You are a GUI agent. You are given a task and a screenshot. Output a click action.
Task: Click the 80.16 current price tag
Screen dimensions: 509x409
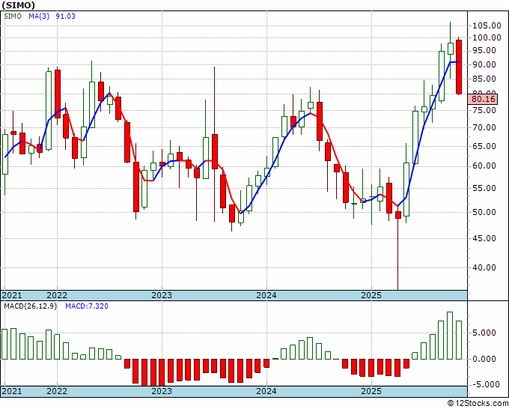pos(484,99)
